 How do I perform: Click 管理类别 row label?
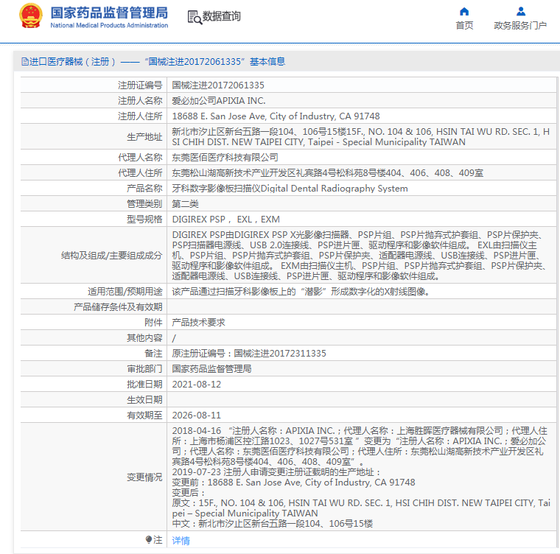144,204
